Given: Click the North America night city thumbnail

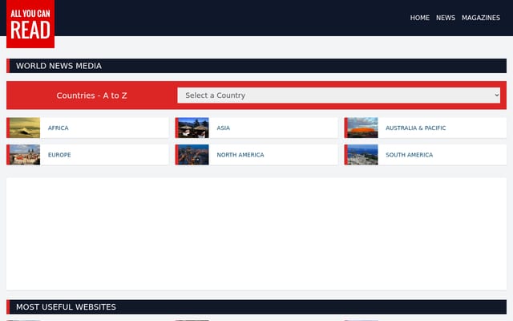Looking at the screenshot, I should point(193,155).
